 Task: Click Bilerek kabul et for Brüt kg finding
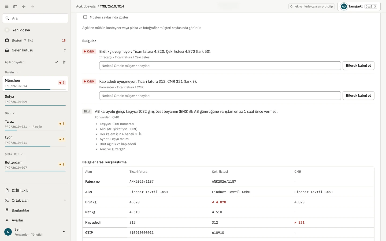[x=358, y=66]
